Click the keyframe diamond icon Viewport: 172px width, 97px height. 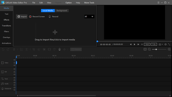click(64, 49)
